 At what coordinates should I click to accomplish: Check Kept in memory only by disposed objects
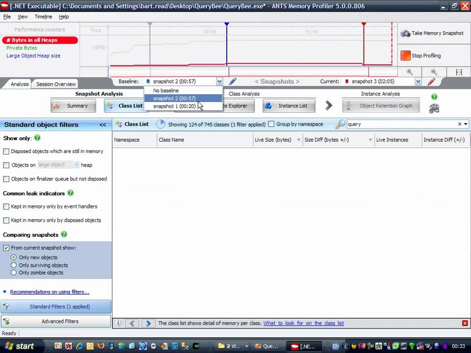(x=6, y=220)
